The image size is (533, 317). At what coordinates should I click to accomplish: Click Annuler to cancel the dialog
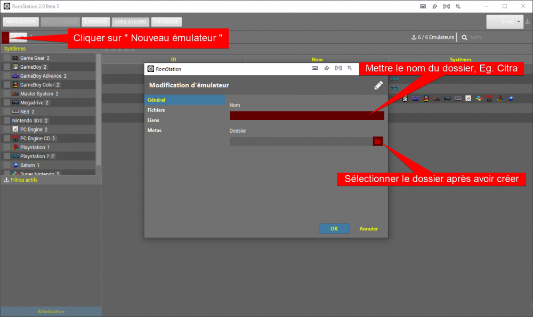[x=368, y=229]
